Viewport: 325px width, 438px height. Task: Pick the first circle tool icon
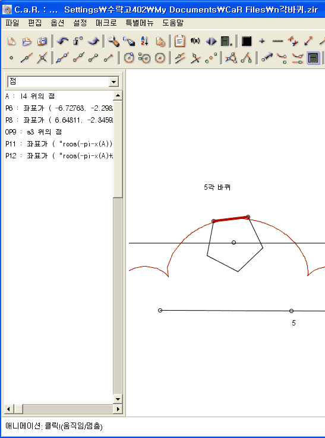[x=129, y=58]
